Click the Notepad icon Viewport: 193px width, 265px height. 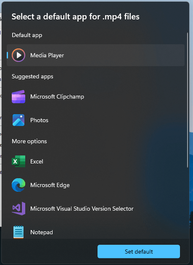(x=19, y=232)
